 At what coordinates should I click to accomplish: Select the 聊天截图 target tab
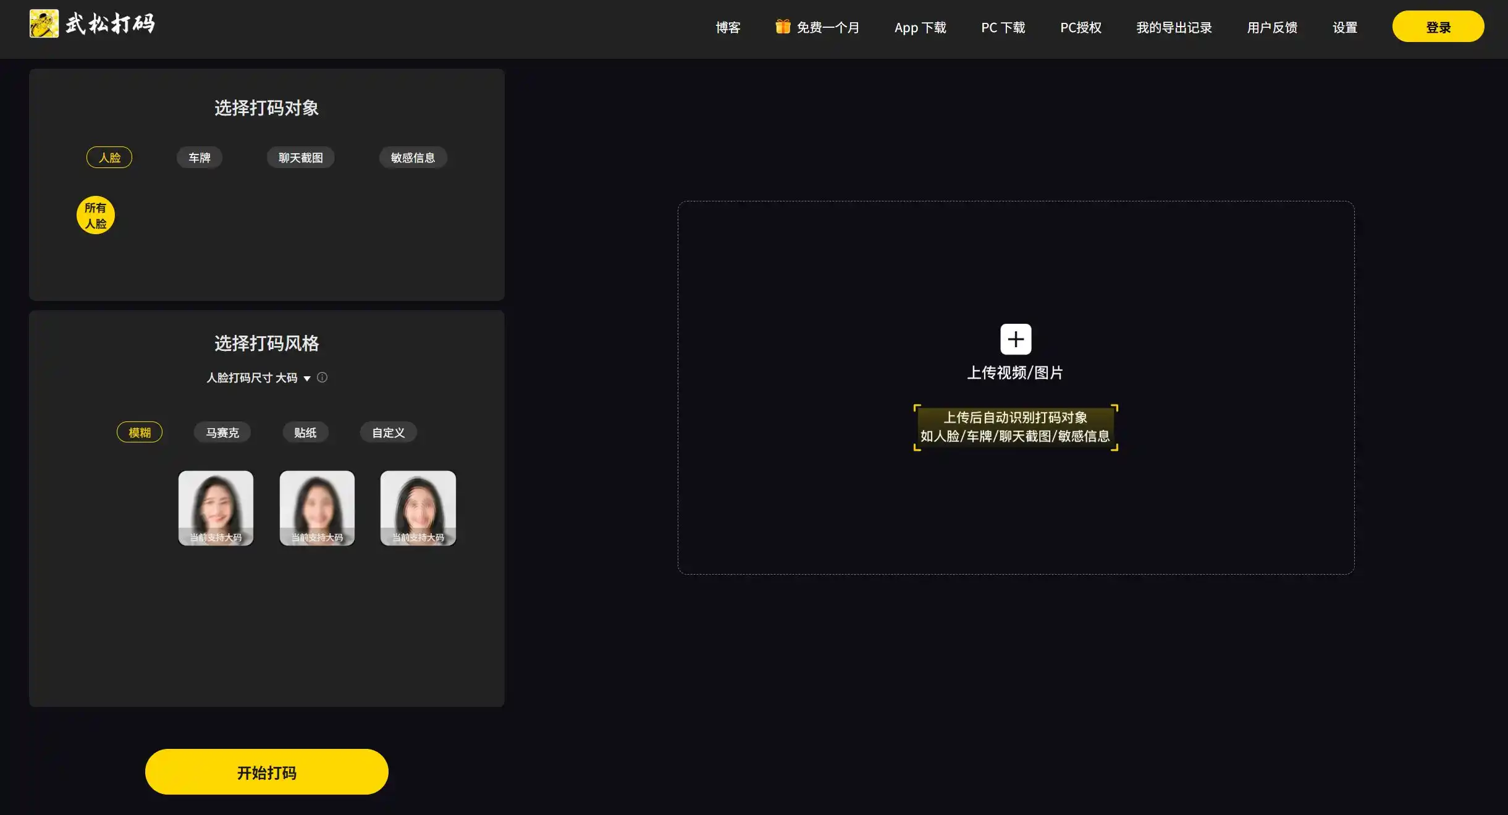(x=300, y=158)
